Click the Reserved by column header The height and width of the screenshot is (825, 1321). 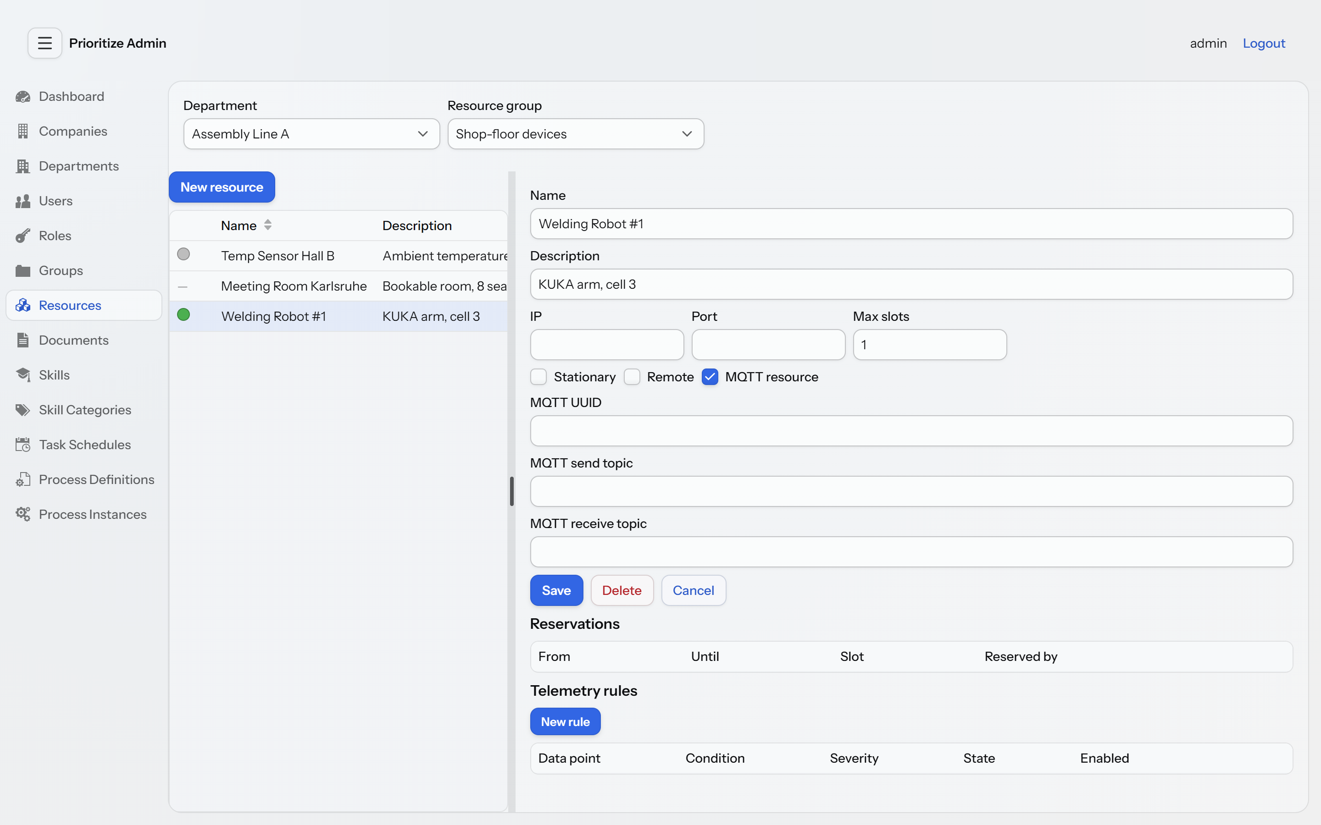[1021, 656]
